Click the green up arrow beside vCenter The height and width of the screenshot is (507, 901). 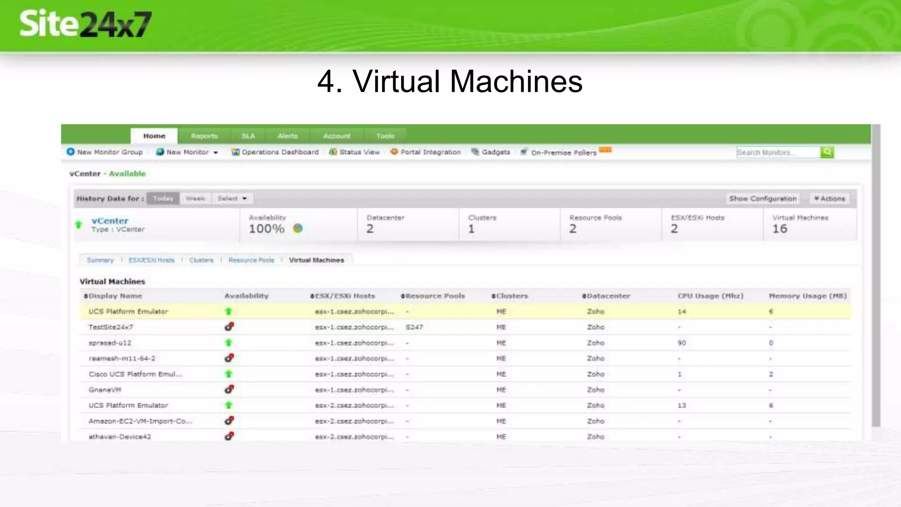79,224
